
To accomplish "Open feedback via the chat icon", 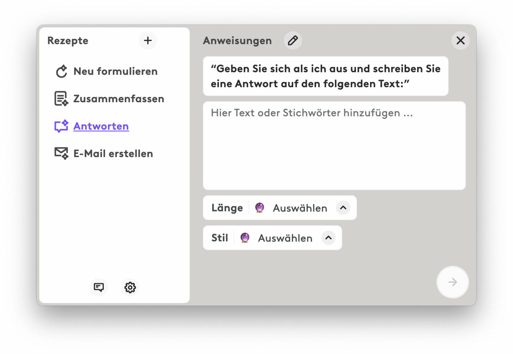I will pyautogui.click(x=99, y=287).
